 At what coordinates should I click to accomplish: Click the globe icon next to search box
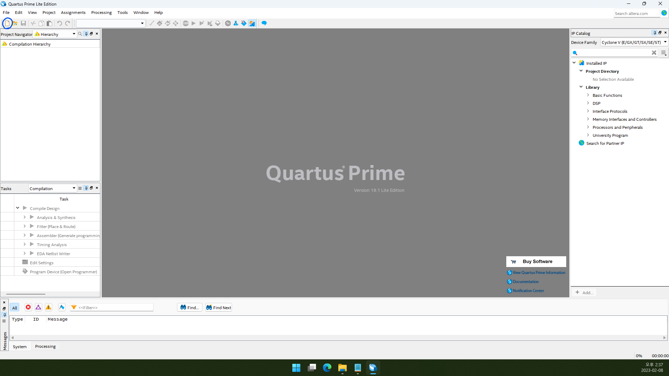click(x=664, y=13)
